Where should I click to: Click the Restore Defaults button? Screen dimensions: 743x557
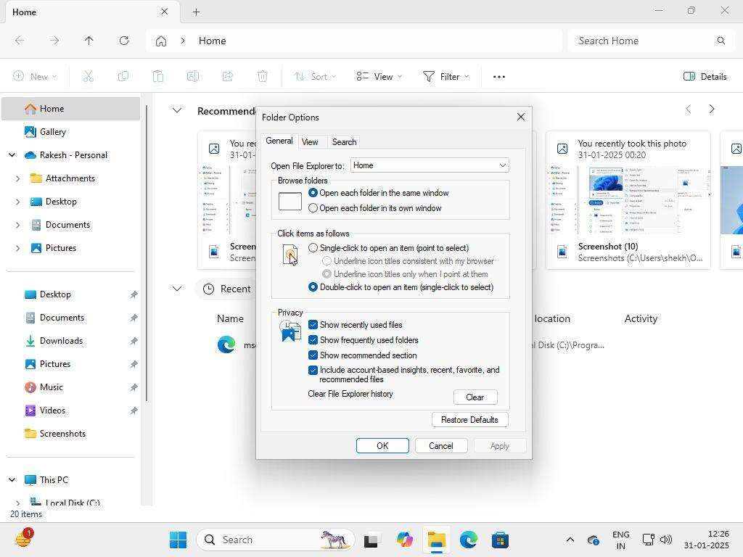[469, 419]
